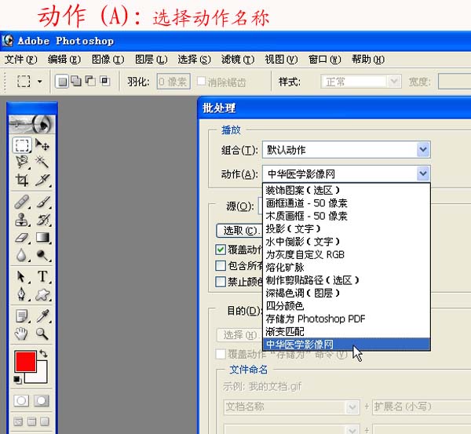Open the 图层 menu
Viewport: 471px width, 434px height.
151,60
